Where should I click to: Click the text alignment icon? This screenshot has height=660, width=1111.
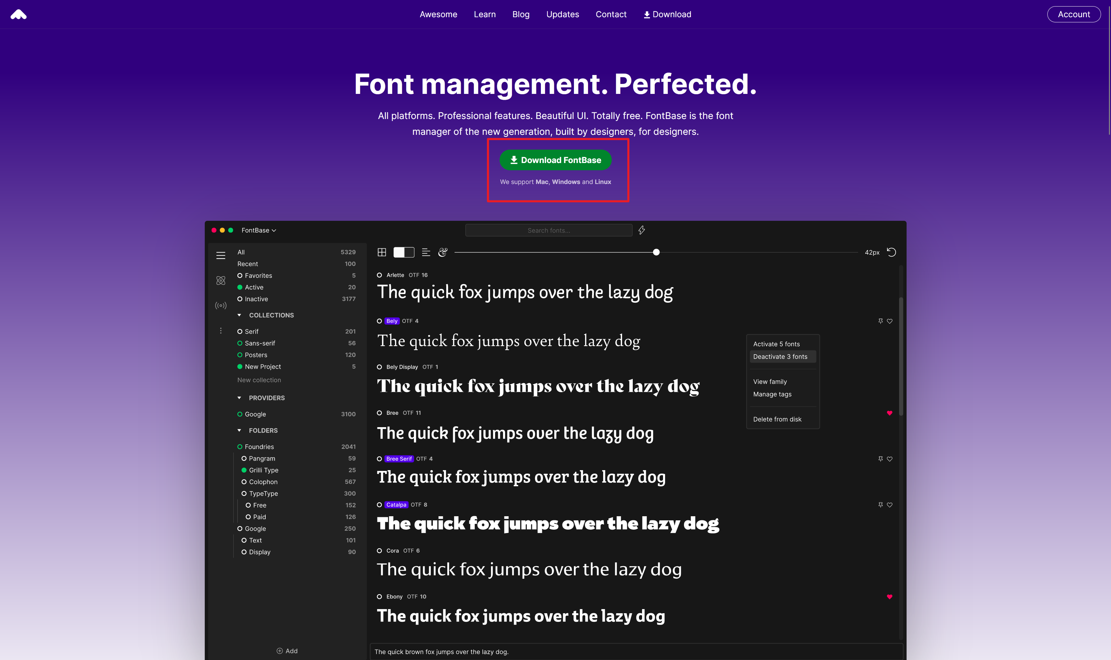point(425,252)
